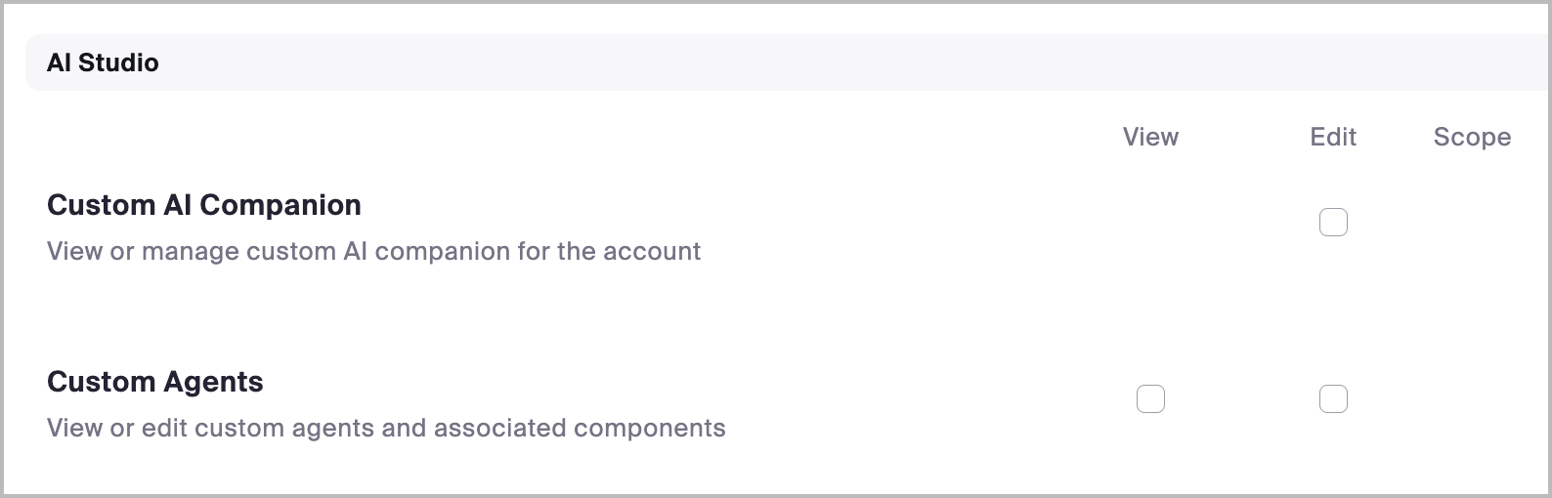Enable Edit permission for Custom AI Companion
This screenshot has width=1552, height=498.
[x=1333, y=223]
